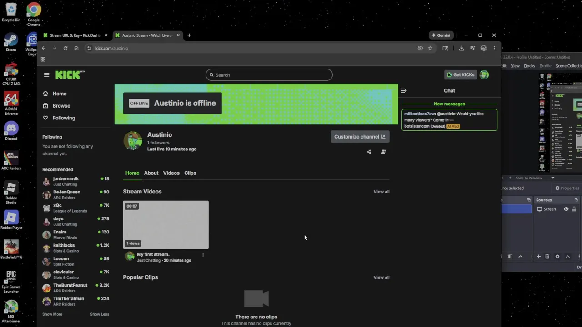Go to Chrome home page button

[x=76, y=48]
